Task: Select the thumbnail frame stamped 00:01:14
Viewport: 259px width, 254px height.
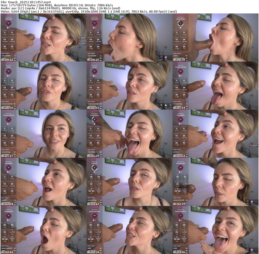Action: (215, 86)
